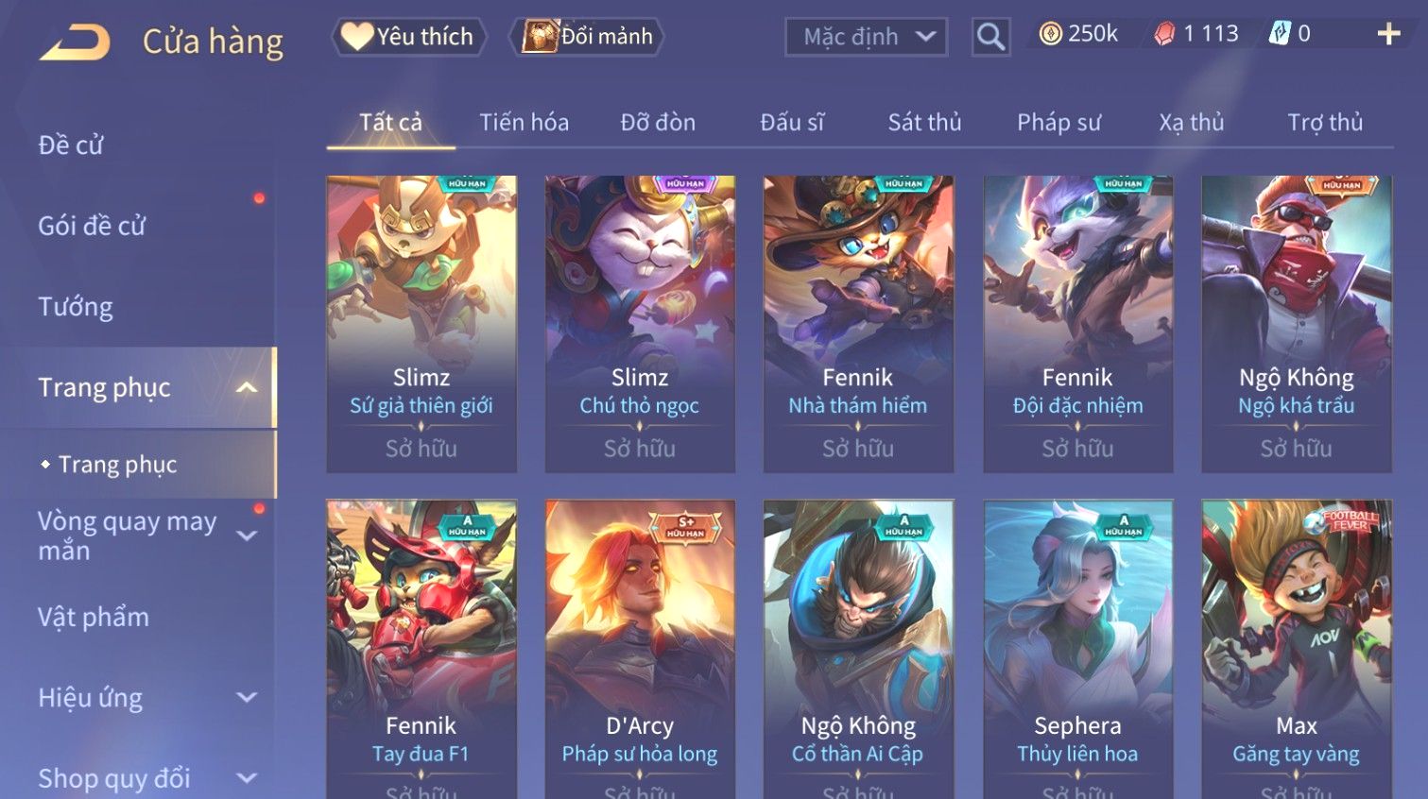Tap the red ruby 1 113 icon

tap(1164, 34)
